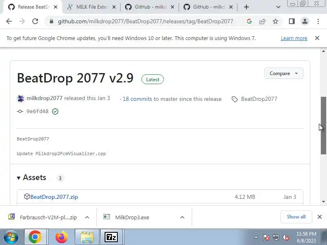Click the muted volume tray icon
327x245 pixels.
pos(285,237)
